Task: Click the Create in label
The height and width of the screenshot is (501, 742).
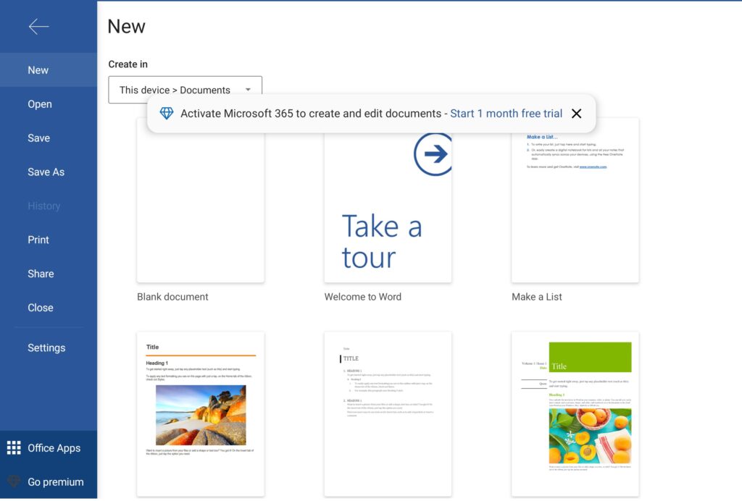Action: point(128,64)
